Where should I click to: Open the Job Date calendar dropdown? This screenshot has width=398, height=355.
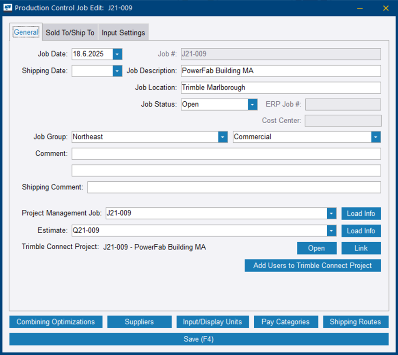coord(118,54)
